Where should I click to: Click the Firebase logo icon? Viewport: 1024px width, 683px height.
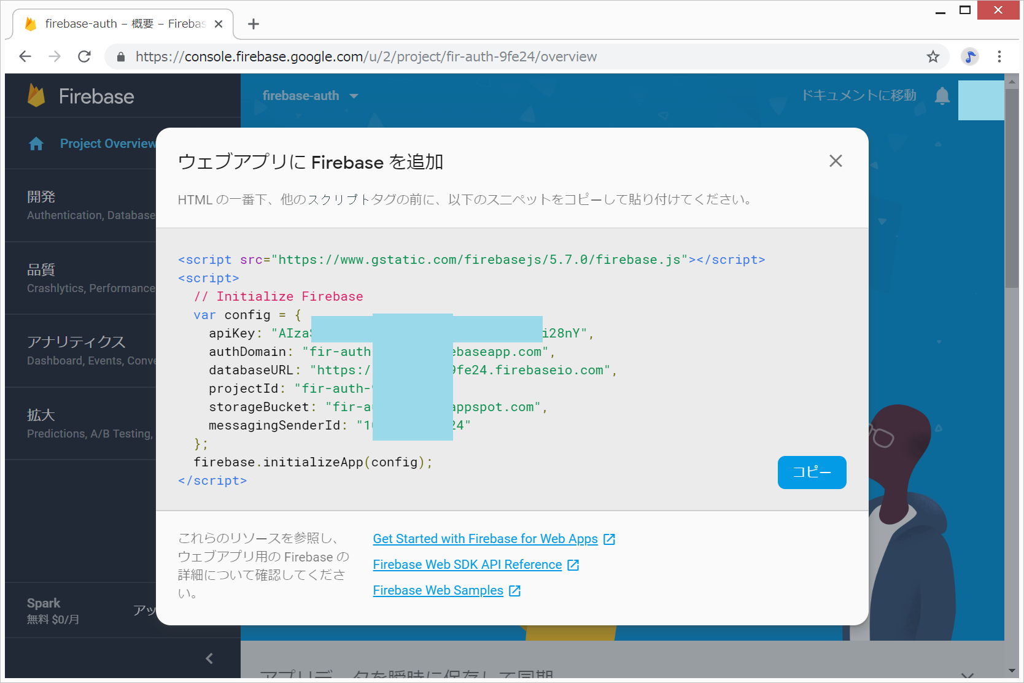click(x=37, y=96)
